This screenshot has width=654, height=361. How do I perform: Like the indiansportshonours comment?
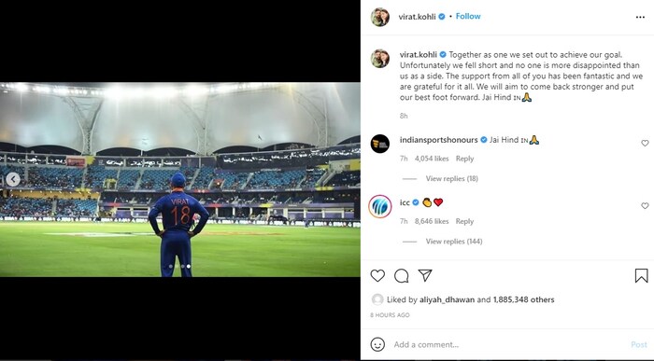click(645, 144)
